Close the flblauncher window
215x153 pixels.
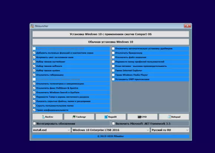click(x=187, y=26)
